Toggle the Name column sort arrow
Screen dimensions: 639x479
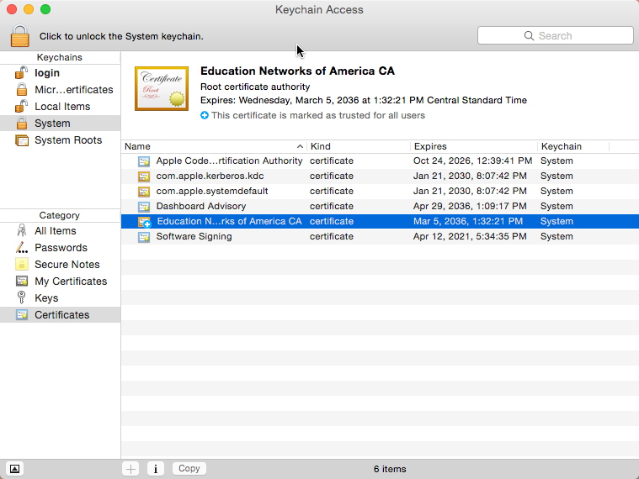[300, 146]
